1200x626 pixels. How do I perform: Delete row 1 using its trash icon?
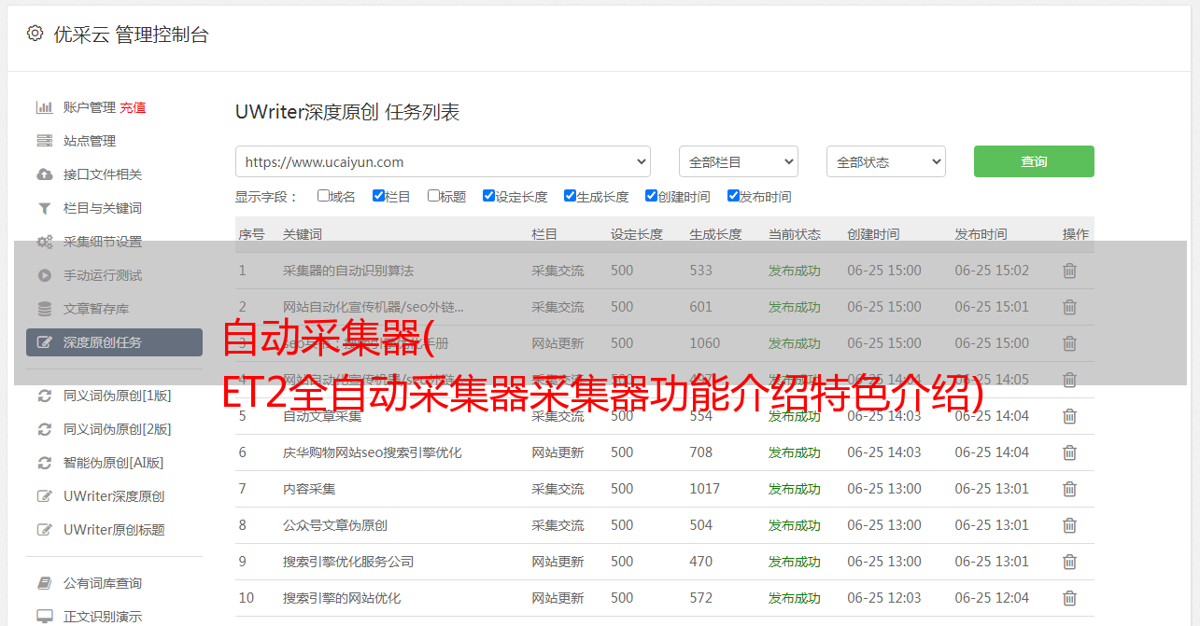(x=1069, y=271)
